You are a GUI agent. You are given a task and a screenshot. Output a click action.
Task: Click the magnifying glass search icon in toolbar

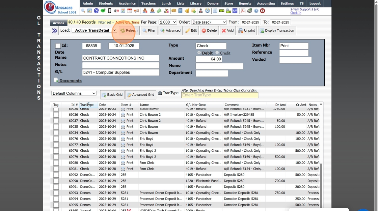(83, 11)
